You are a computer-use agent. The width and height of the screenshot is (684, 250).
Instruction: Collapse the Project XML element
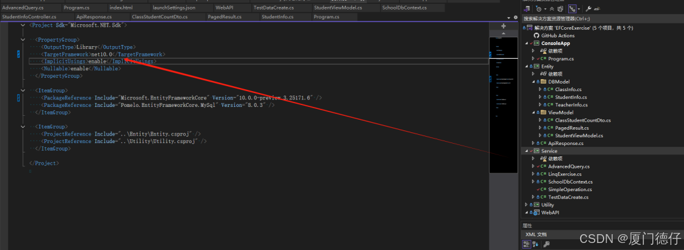tap(23, 25)
